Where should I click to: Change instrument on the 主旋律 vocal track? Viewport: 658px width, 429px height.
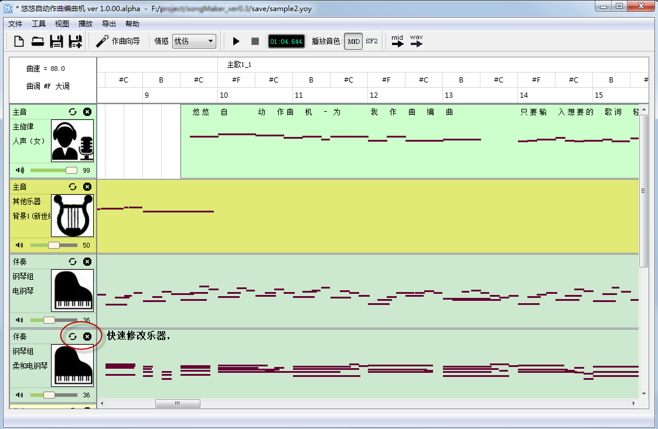tap(73, 112)
